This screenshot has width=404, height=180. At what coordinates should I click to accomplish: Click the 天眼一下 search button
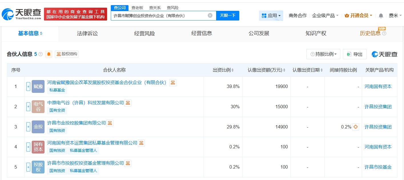(x=228, y=16)
